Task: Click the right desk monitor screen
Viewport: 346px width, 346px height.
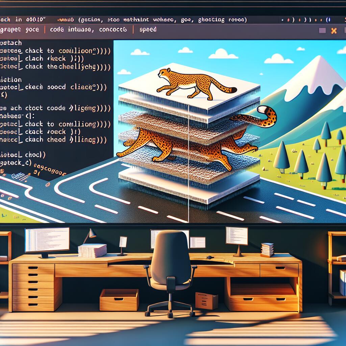Action: click(237, 236)
